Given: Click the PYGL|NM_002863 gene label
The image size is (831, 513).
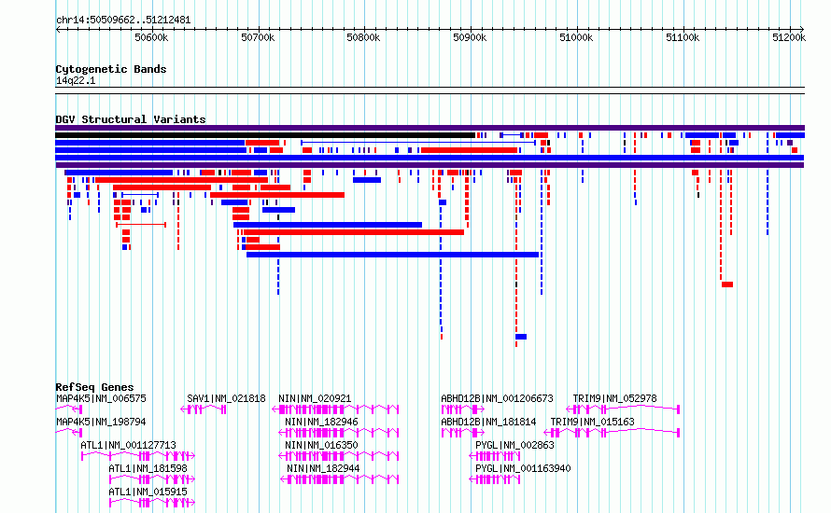Looking at the screenshot, I should (514, 445).
